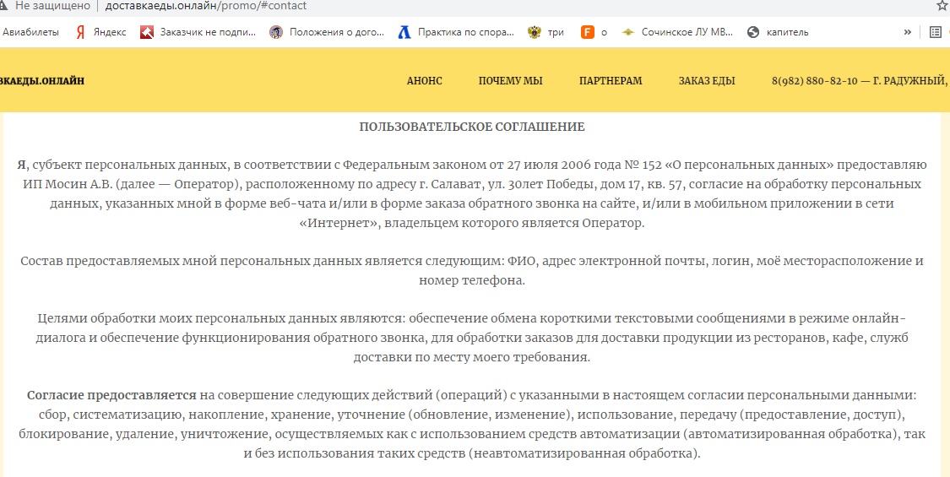The image size is (950, 477).
Task: Click the "Не защищено" security warning icon
Action: pos(7,6)
